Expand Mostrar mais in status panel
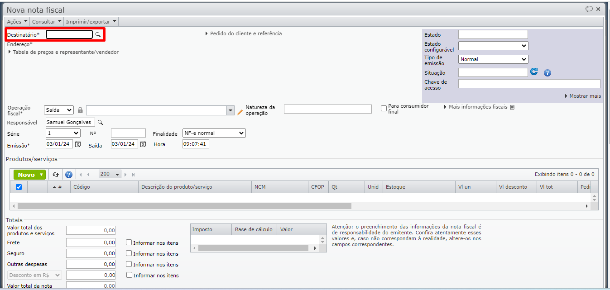This screenshot has width=610, height=290. [x=583, y=96]
